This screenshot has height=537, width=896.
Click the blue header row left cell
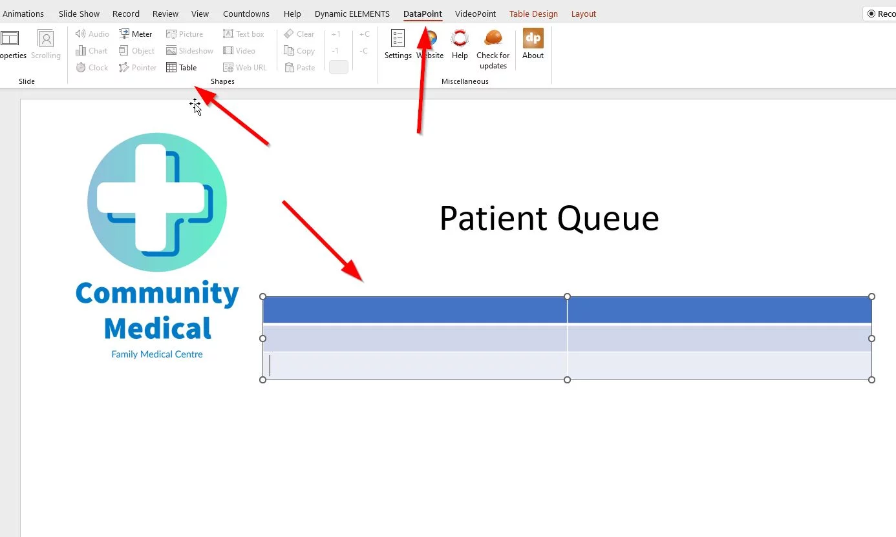tap(414, 310)
